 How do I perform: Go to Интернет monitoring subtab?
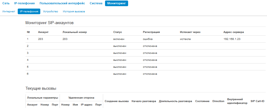[x=9, y=12]
